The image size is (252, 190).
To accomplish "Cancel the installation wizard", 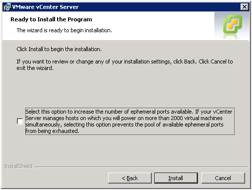I will [x=223, y=178].
